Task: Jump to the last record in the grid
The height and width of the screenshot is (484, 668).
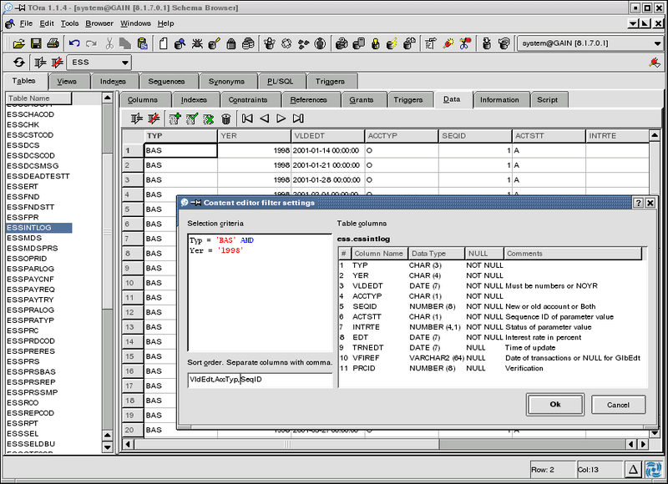Action: (297, 117)
